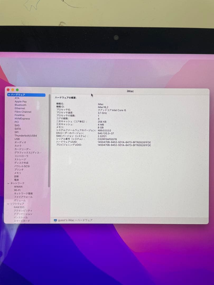Select Bluetooth in the hardware list
This screenshot has width=214, height=285.
(20, 105)
